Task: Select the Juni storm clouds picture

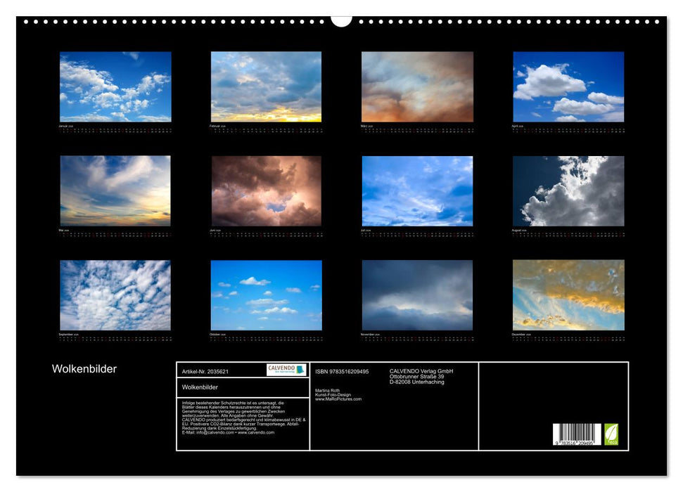Action: (x=266, y=190)
